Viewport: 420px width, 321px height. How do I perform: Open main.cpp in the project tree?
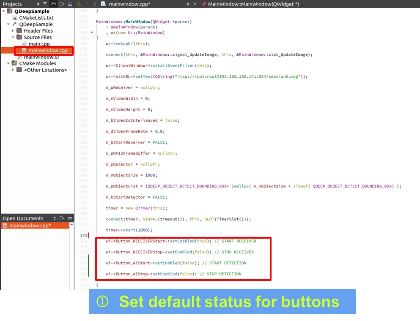coord(39,44)
